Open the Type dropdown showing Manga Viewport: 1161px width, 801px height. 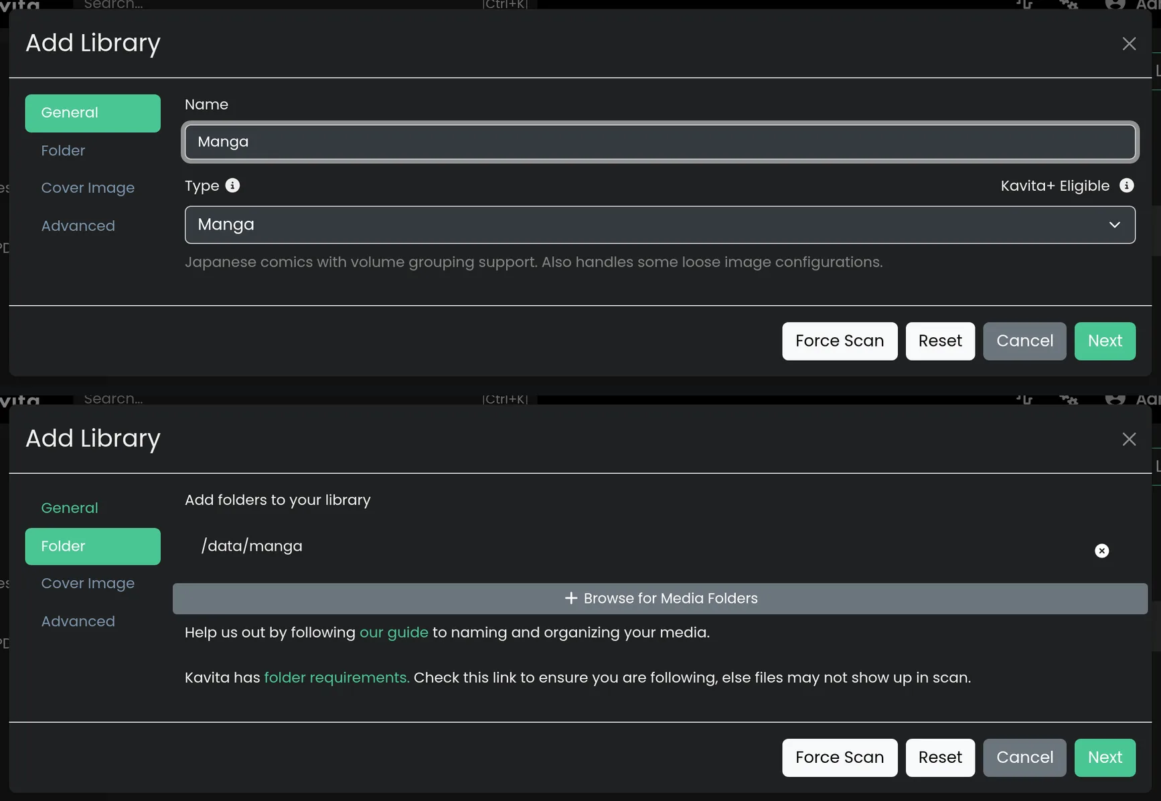pyautogui.click(x=660, y=225)
